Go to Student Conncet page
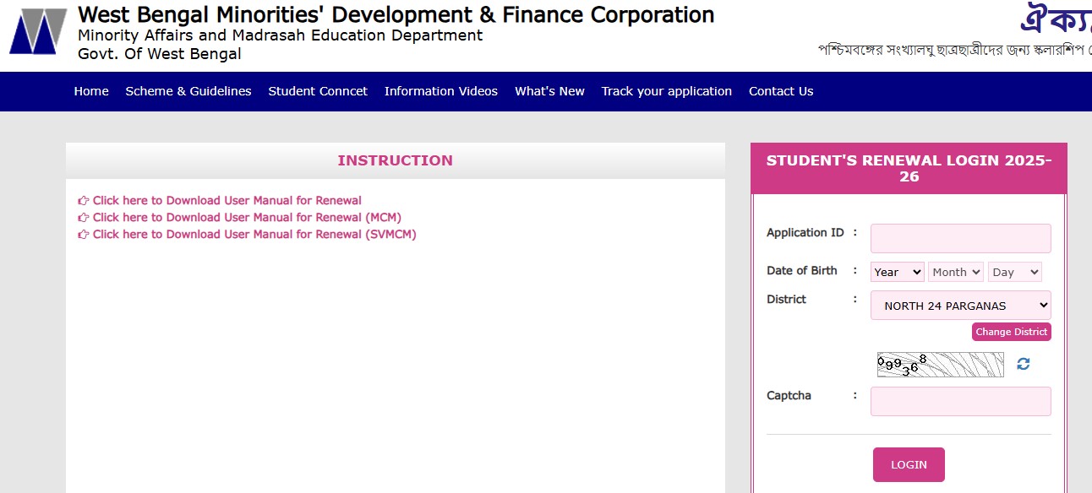 click(x=318, y=91)
